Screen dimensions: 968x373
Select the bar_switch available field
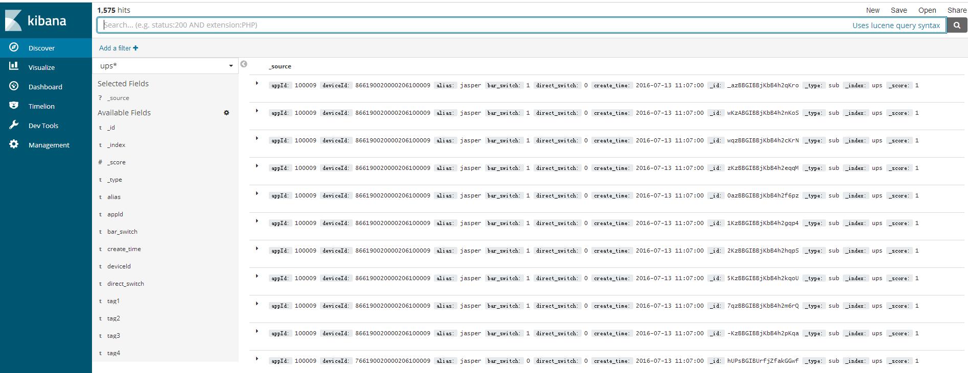pyautogui.click(x=122, y=232)
